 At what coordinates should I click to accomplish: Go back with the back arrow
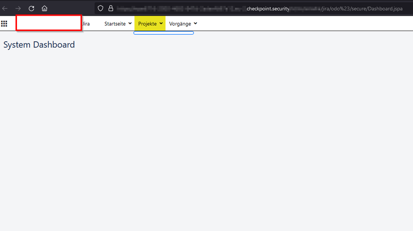pyautogui.click(x=5, y=8)
